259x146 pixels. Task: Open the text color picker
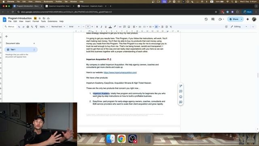click(110, 27)
